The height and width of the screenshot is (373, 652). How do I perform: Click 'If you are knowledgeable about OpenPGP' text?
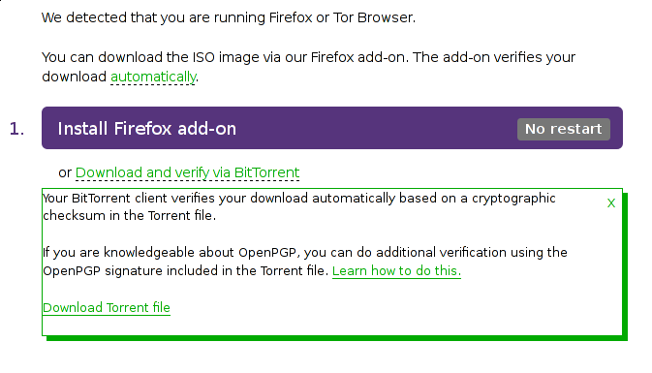pyautogui.click(x=171, y=253)
